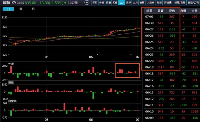Click the 合計 column header
This screenshot has height=122, width=200.
point(194,11)
